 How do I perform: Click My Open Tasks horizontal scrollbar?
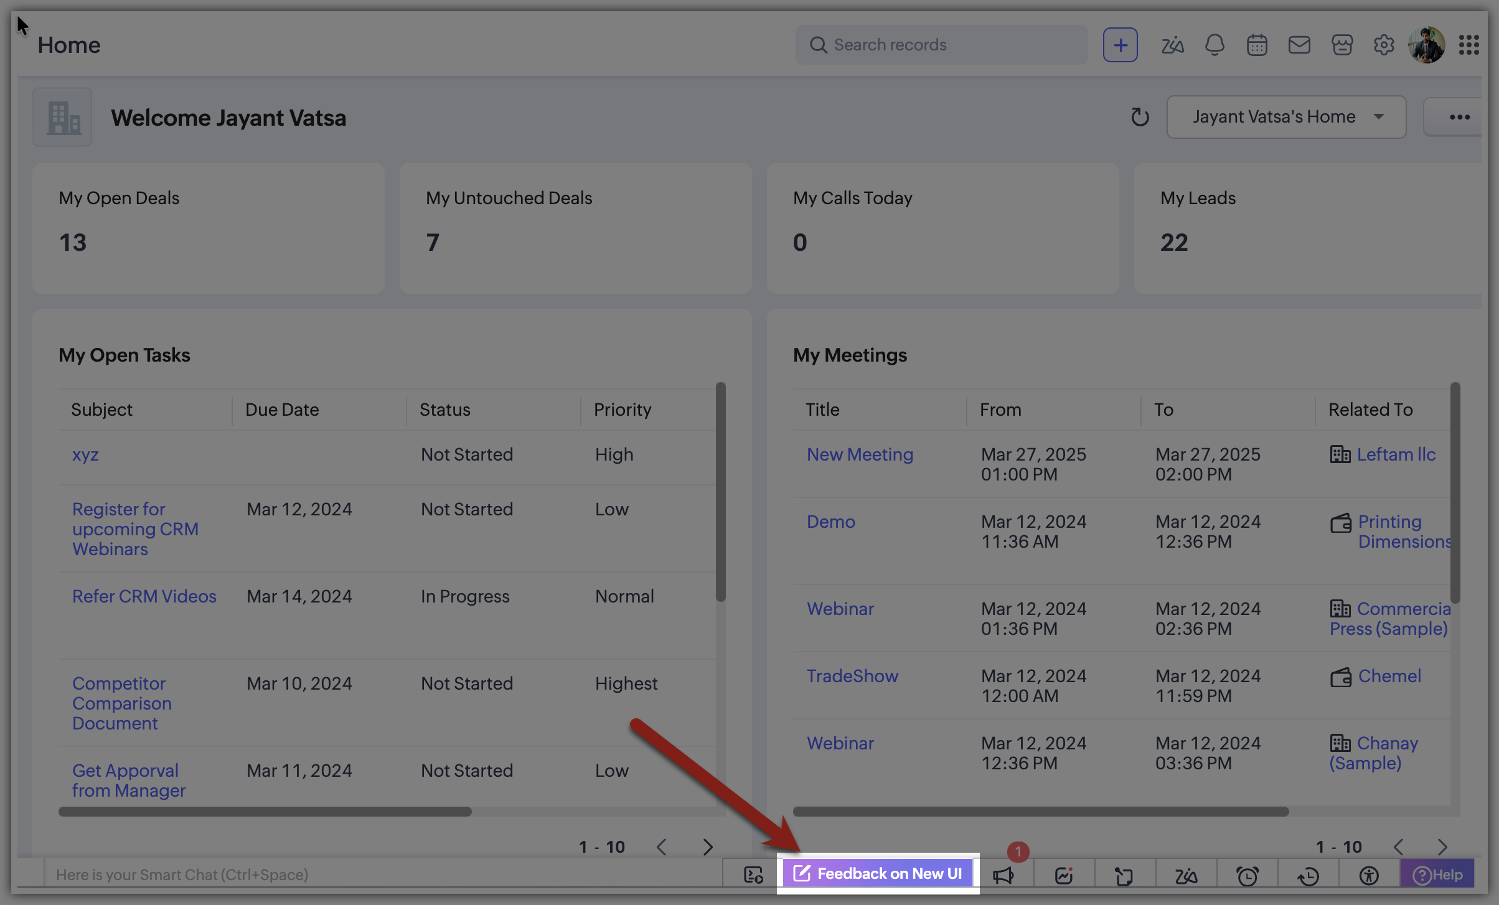[x=265, y=812]
